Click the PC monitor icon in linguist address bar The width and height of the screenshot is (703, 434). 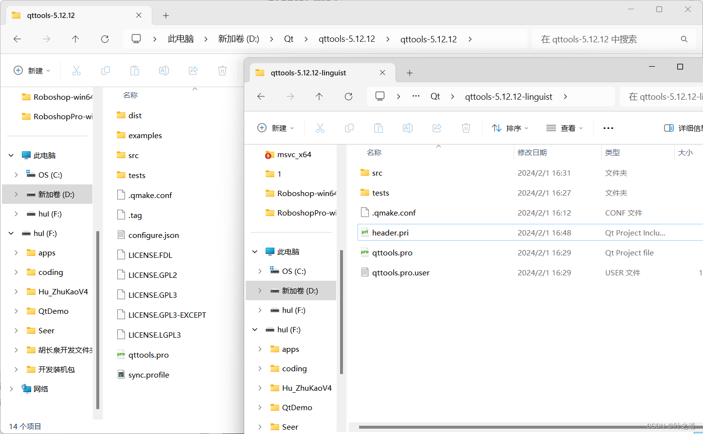tap(380, 96)
